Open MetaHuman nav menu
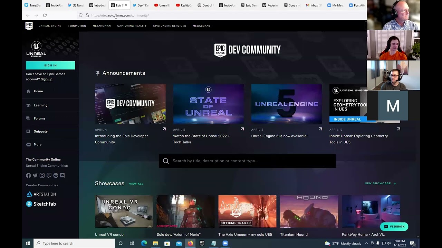The width and height of the screenshot is (442, 248). coord(102,26)
